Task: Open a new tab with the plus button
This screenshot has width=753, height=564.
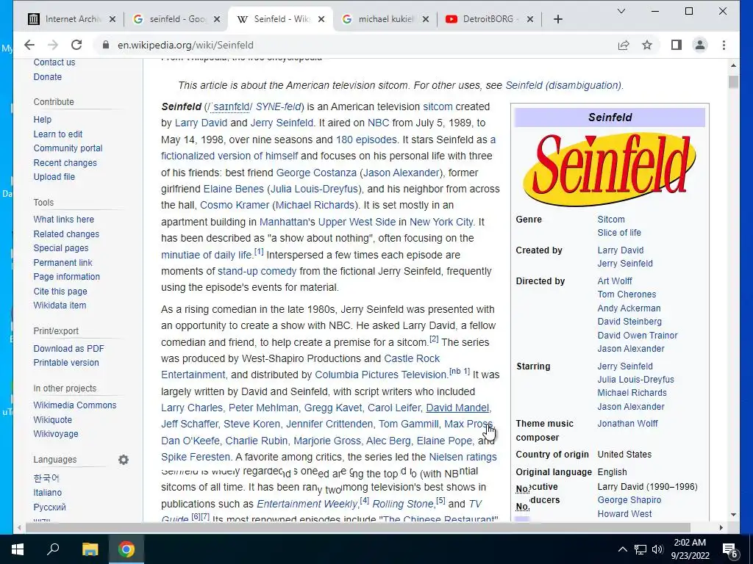Action: point(557,19)
